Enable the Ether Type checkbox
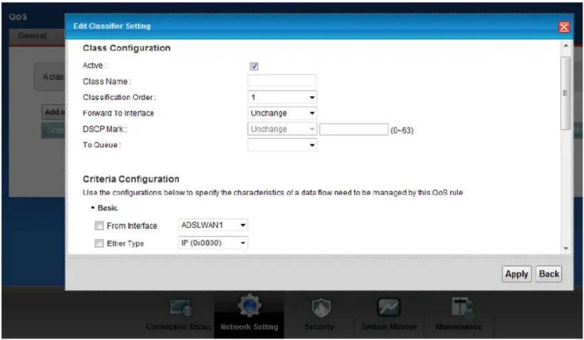 99,243
